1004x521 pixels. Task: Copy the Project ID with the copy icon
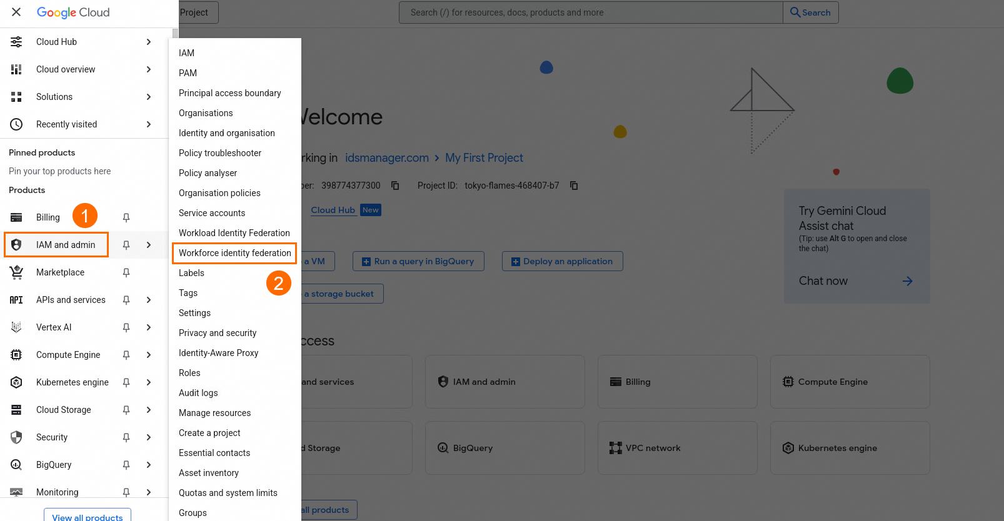click(574, 186)
